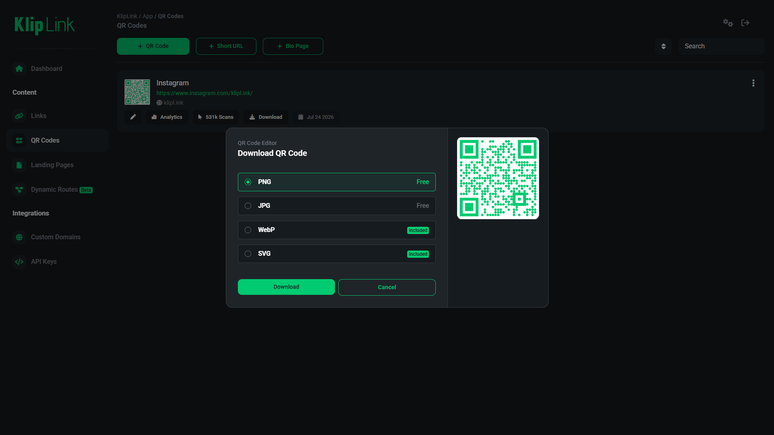Select QR Codes in the sidebar
The width and height of the screenshot is (774, 435).
click(x=57, y=141)
